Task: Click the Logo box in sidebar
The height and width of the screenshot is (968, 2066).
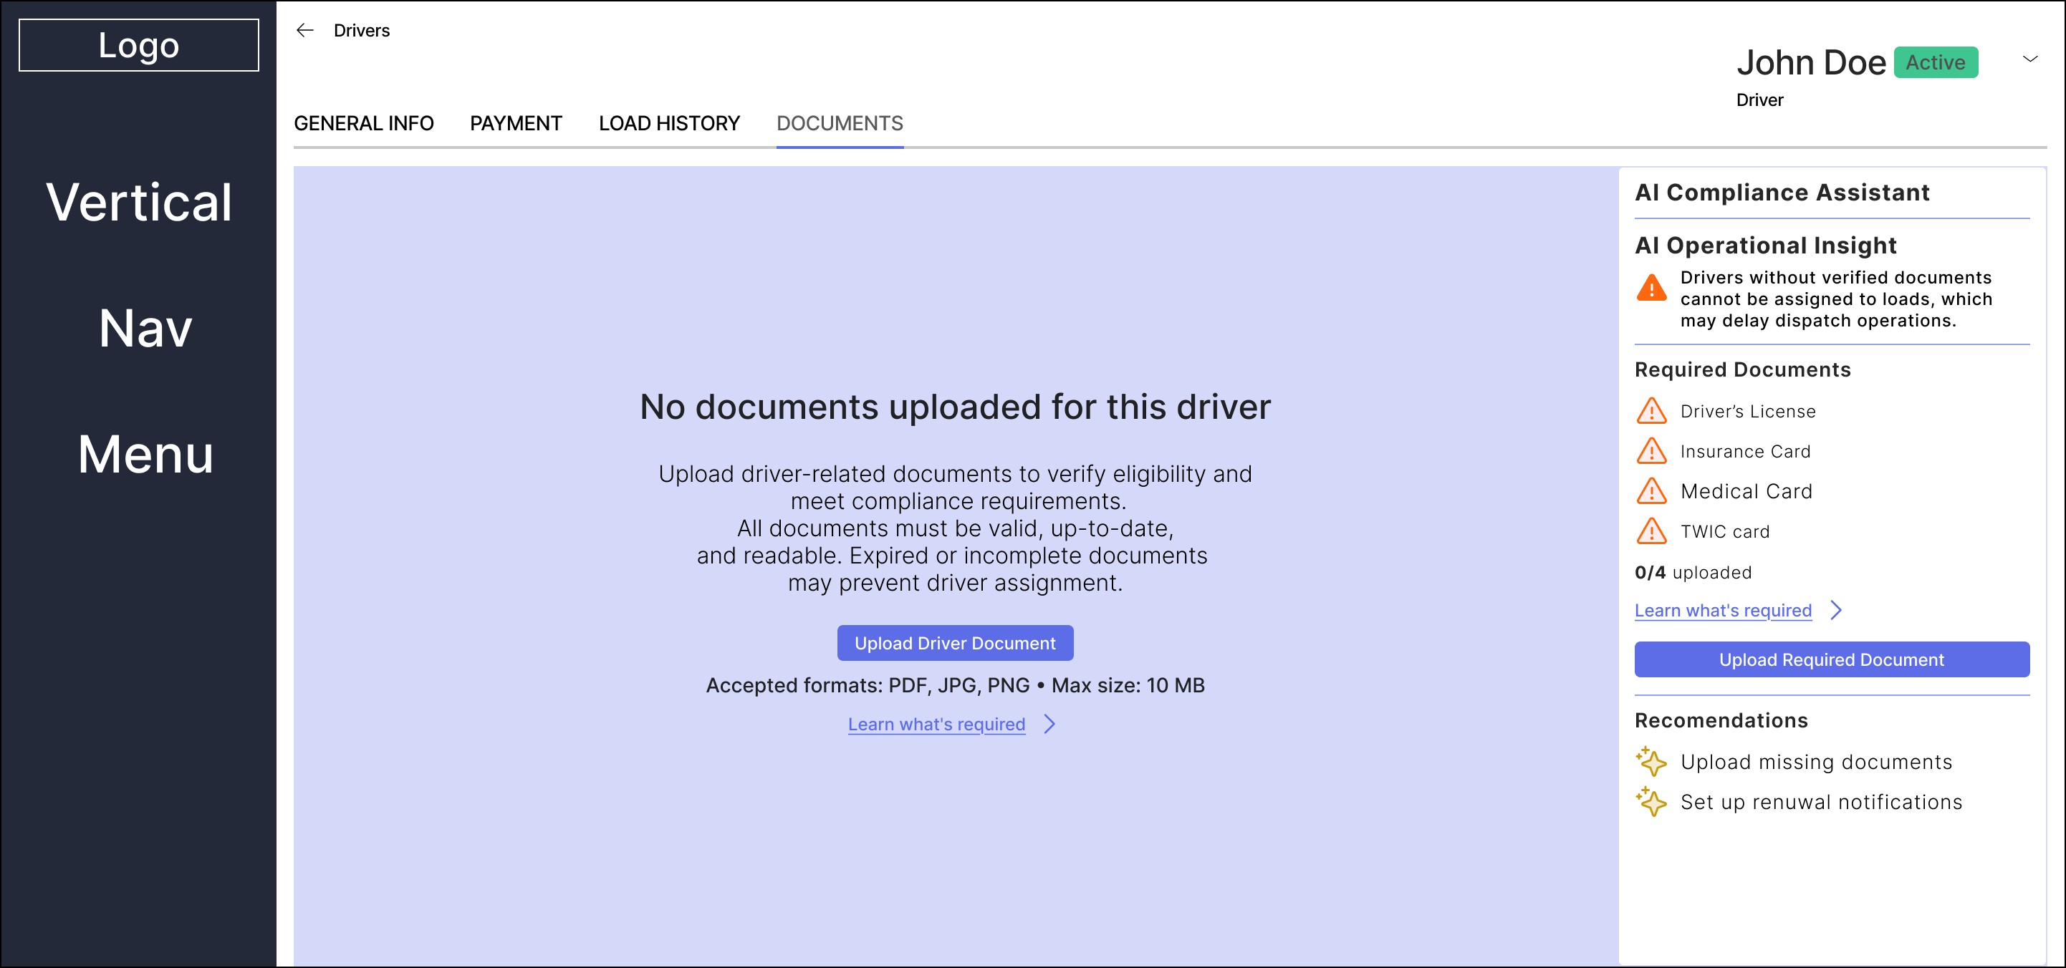Action: (x=139, y=46)
